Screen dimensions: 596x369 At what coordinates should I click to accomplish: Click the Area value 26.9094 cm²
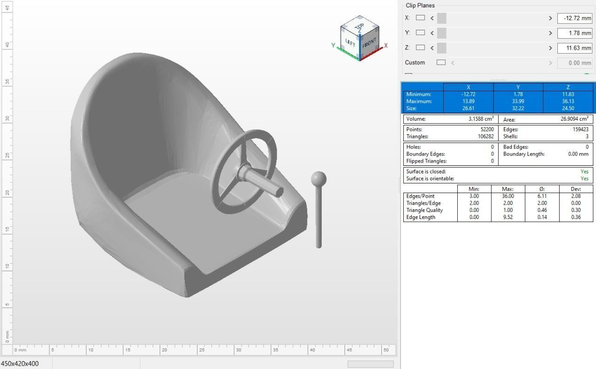[x=575, y=119]
